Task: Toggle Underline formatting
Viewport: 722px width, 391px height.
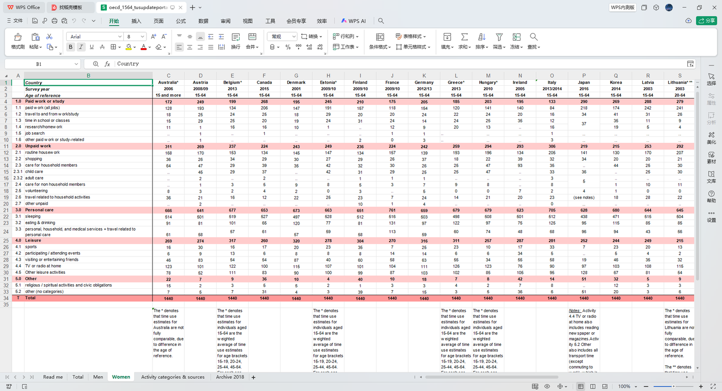Action: 91,47
